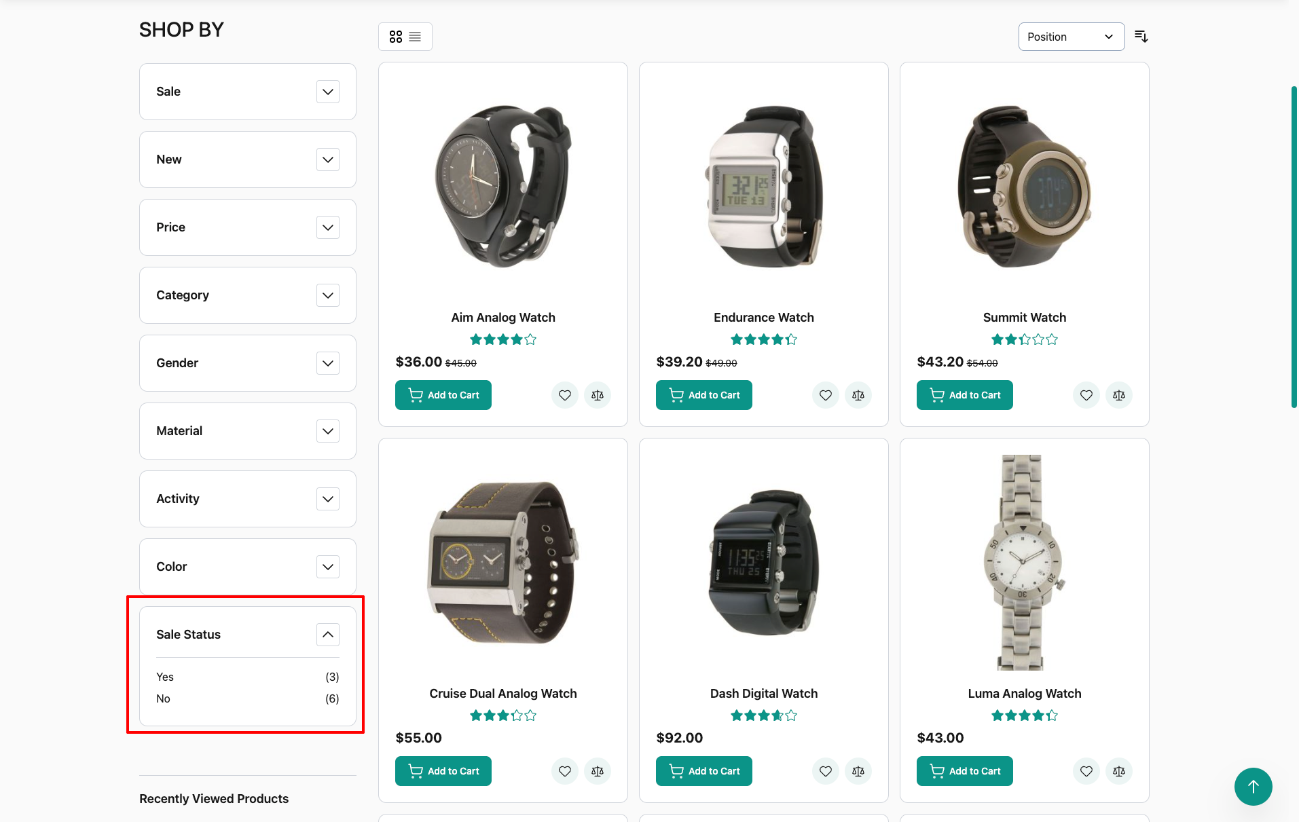This screenshot has width=1299, height=822.
Task: Expand the Category filter section
Action: (x=327, y=295)
